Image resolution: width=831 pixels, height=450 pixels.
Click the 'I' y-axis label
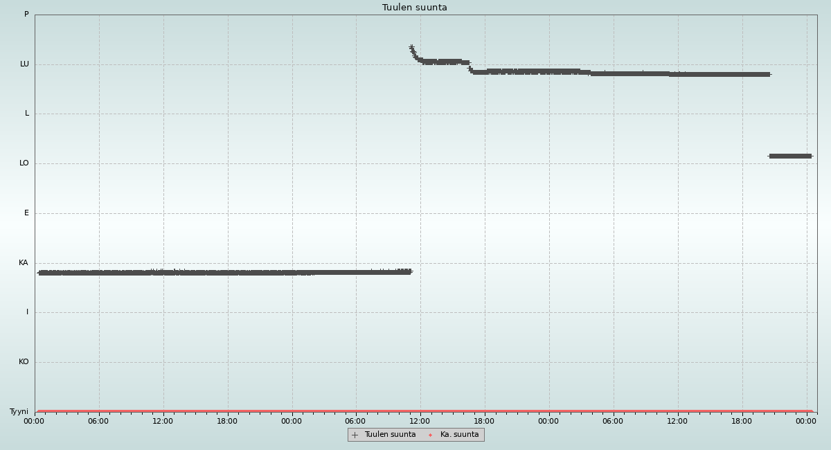27,312
